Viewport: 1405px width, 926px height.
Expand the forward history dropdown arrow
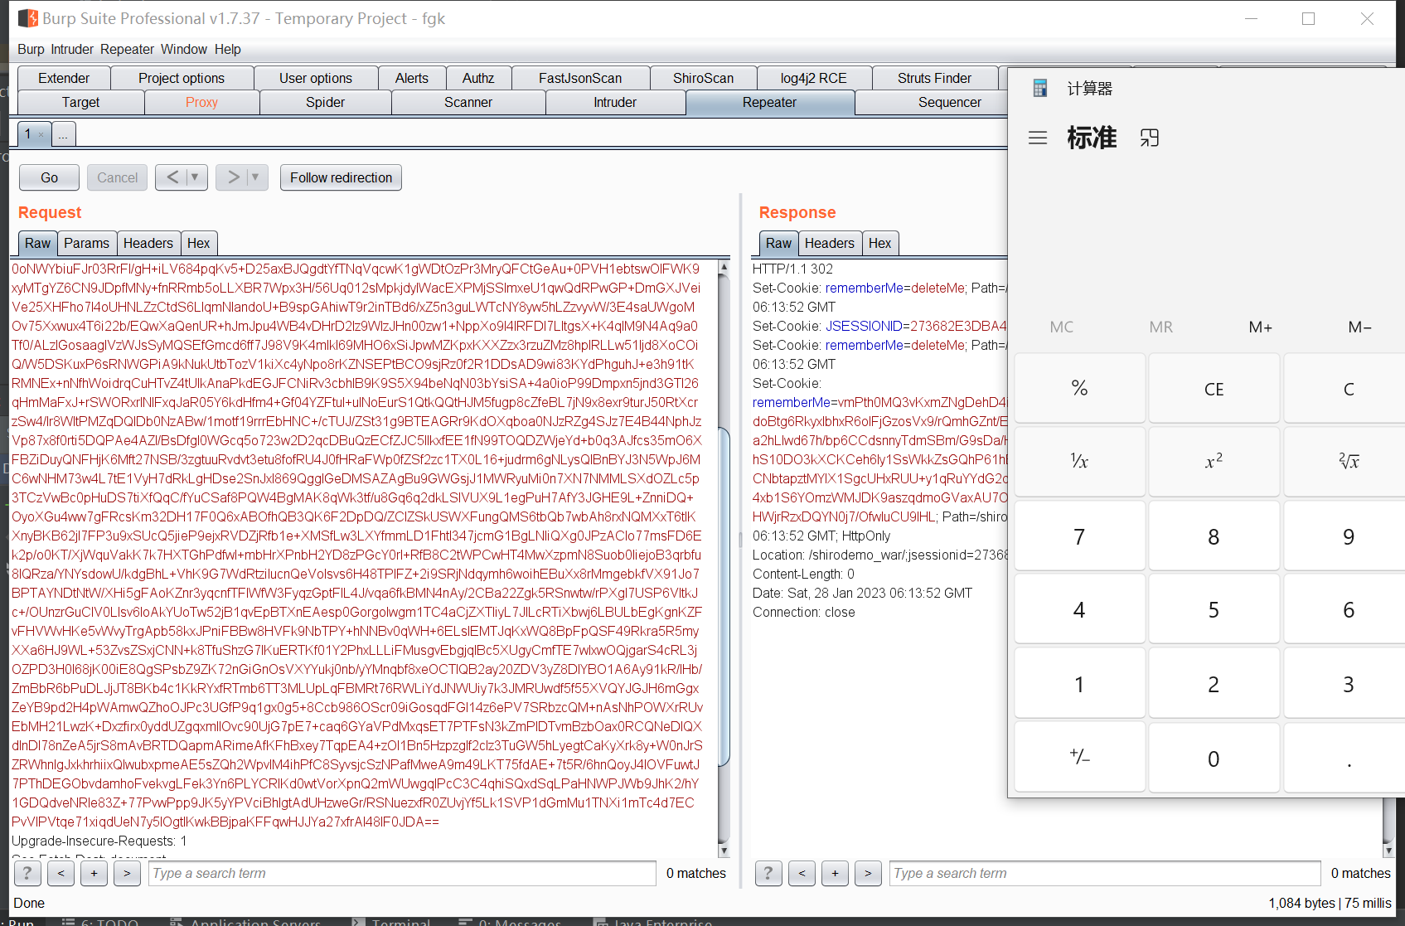pos(255,177)
